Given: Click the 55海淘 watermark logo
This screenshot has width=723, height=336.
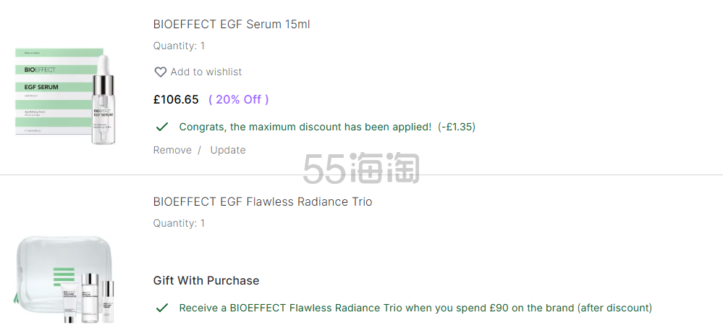Looking at the screenshot, I should (x=361, y=168).
